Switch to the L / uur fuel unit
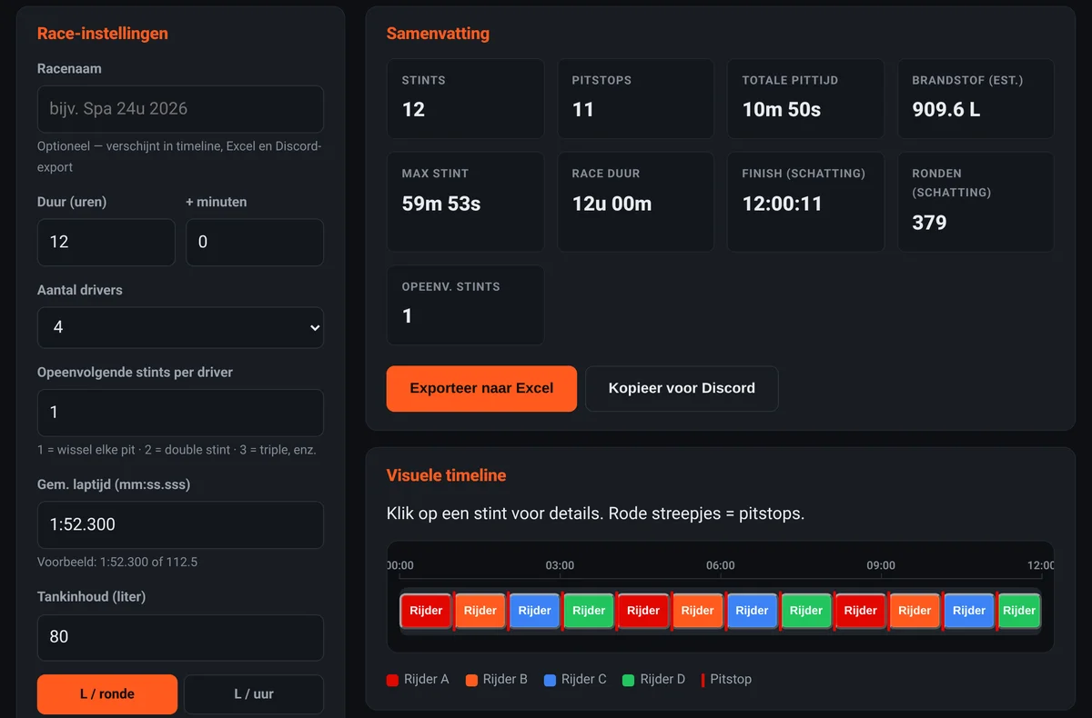The image size is (1092, 718). click(x=254, y=694)
